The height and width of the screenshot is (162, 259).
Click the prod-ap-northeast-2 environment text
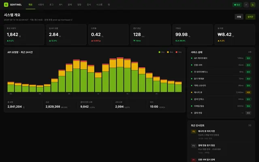[x=62, y=20]
